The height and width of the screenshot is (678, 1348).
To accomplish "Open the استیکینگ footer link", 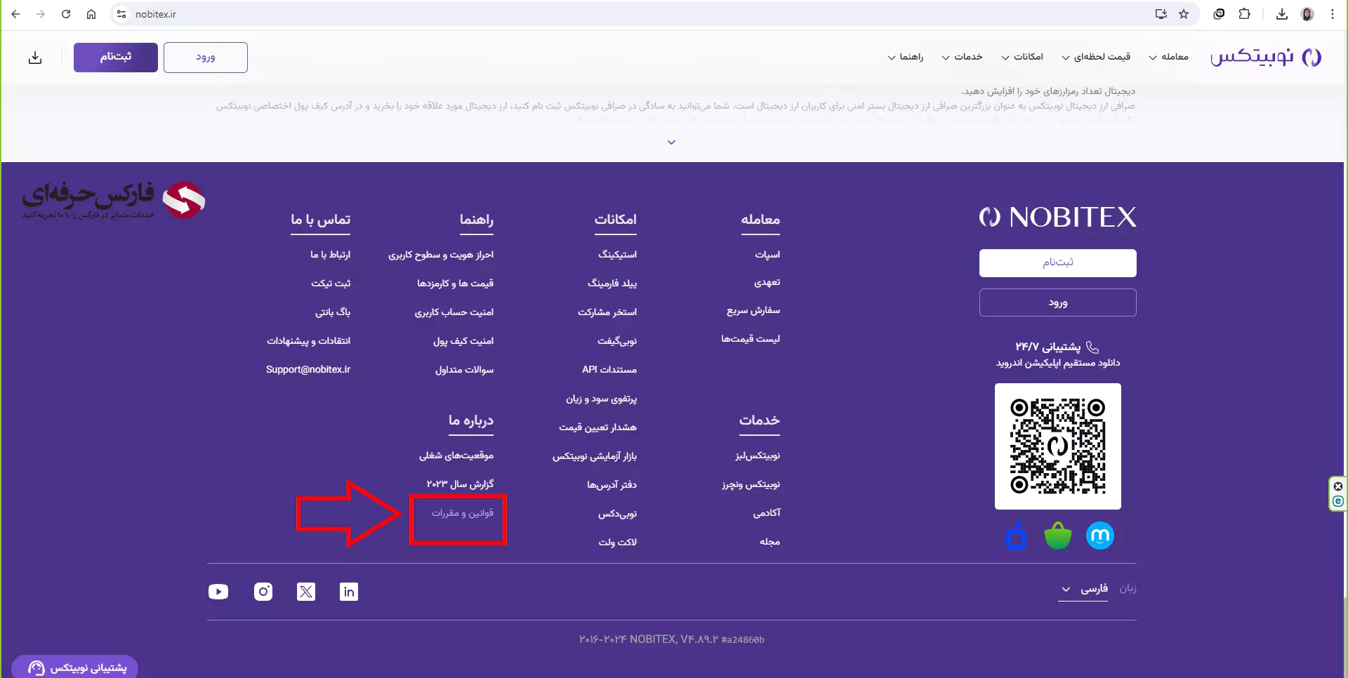I will (617, 255).
